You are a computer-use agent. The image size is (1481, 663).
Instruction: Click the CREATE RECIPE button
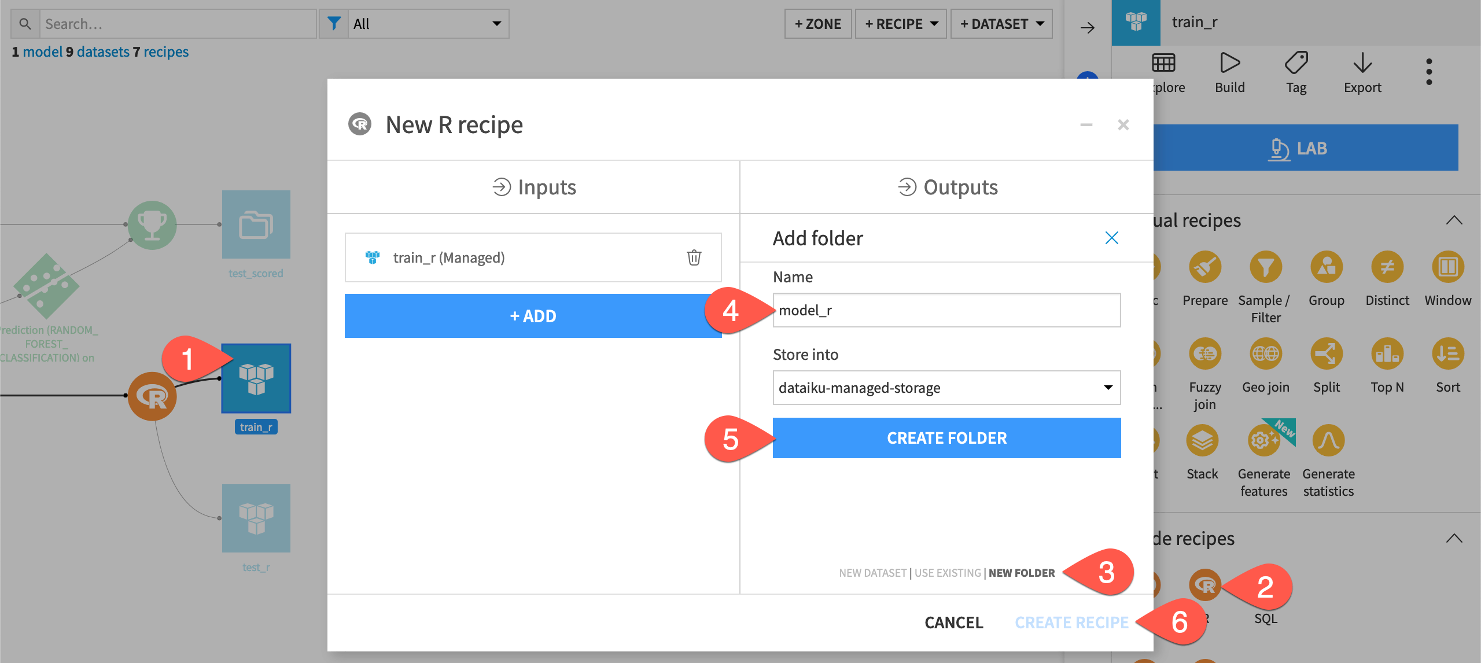tap(1071, 623)
